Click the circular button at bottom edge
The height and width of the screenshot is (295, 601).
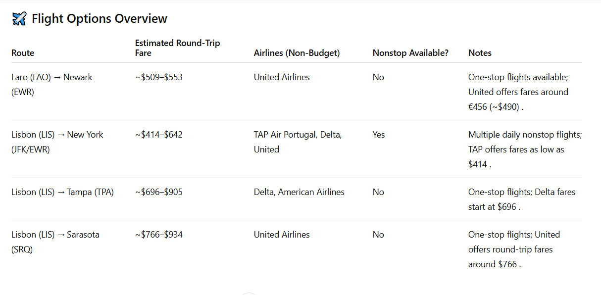pos(249,293)
